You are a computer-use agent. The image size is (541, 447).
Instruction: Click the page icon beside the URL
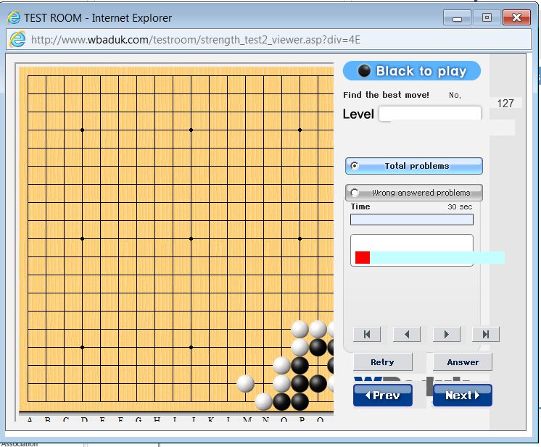point(17,39)
